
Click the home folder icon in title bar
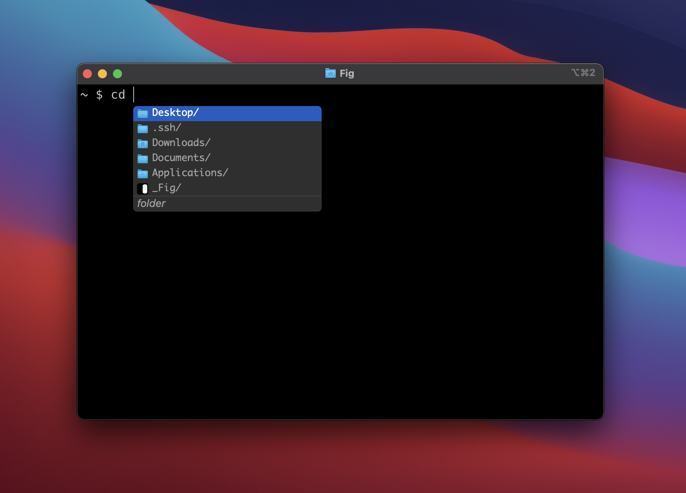point(330,73)
